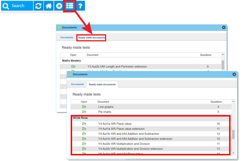
Task: Open Y4 Aut1a WR Place value folder icon
Action: pos(84,124)
